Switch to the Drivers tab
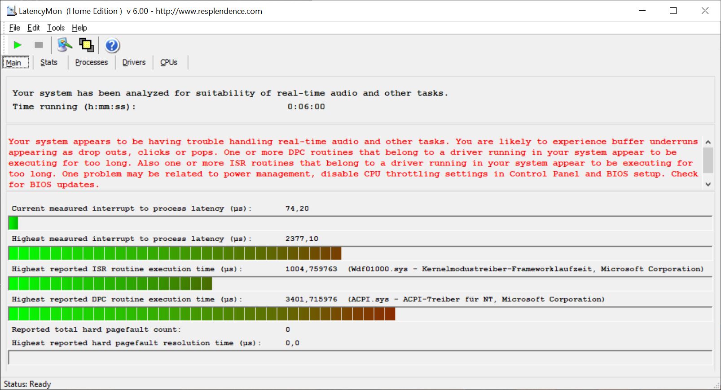The height and width of the screenshot is (390, 721). click(x=134, y=62)
